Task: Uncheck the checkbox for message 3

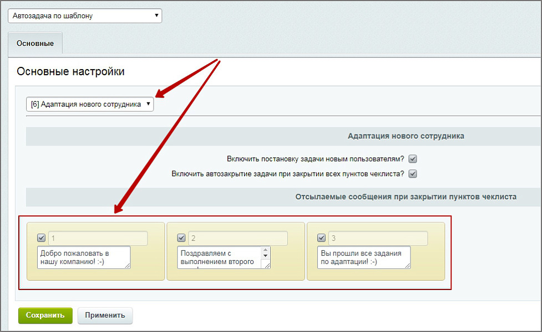Action: (x=321, y=238)
